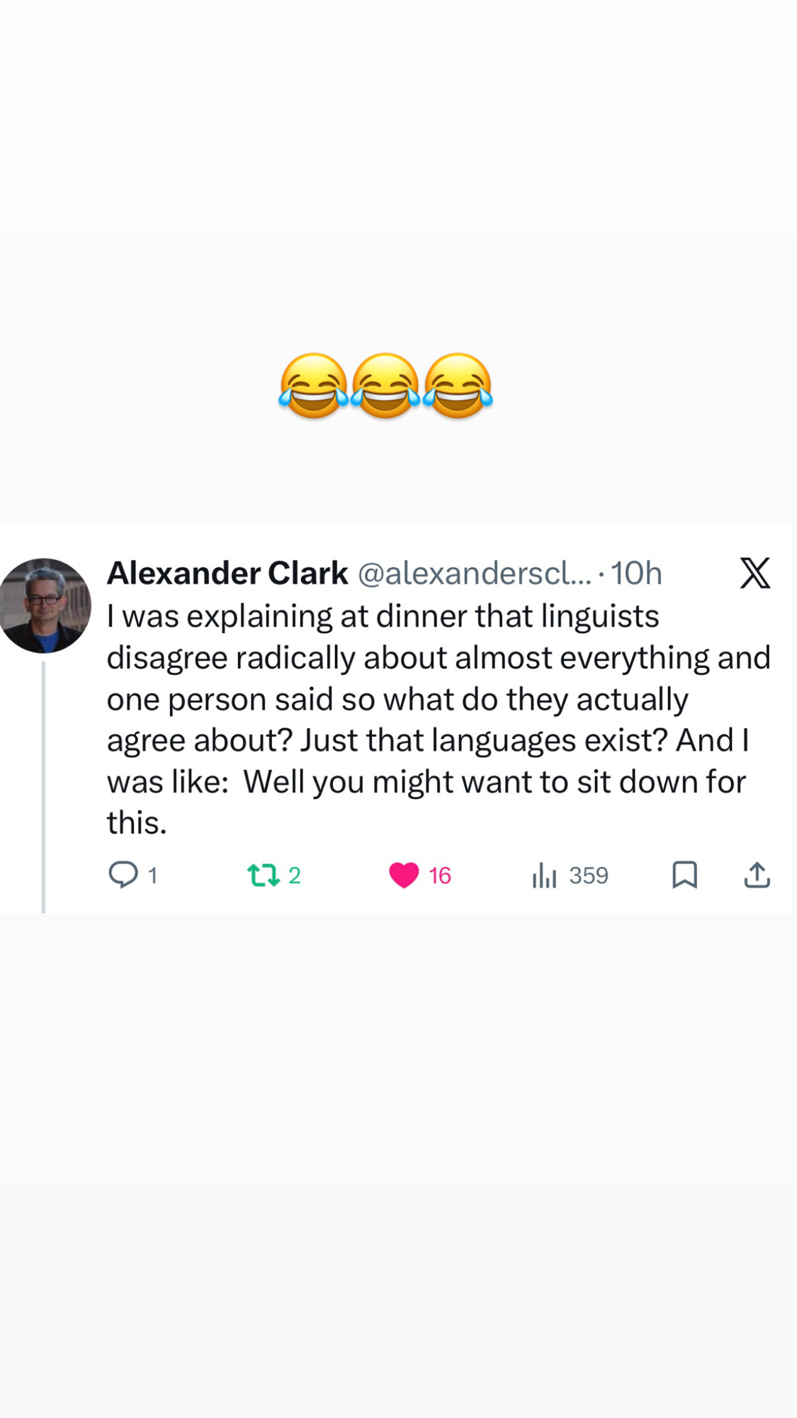Select the middle laughing-crying emoji

point(385,385)
